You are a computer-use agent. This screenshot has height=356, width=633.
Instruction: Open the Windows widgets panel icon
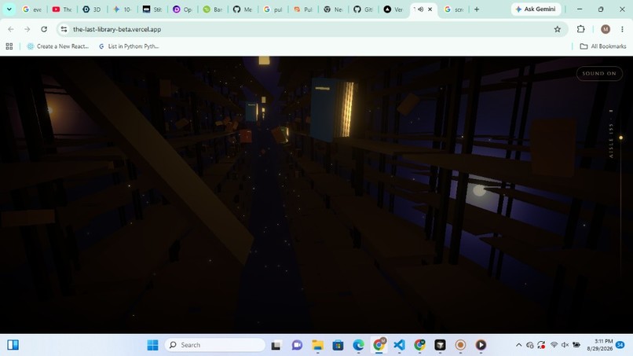13,345
